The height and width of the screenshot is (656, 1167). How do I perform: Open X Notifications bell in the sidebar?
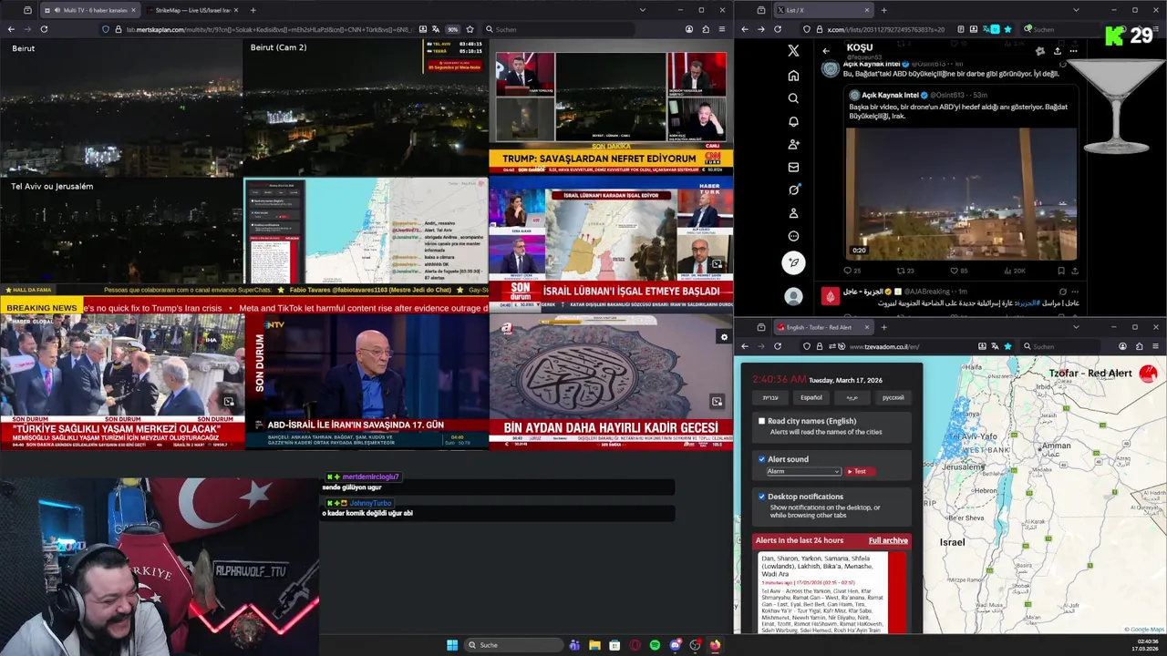point(793,121)
